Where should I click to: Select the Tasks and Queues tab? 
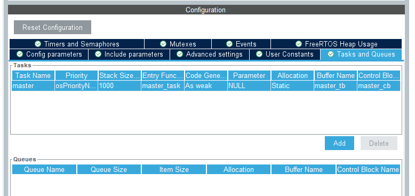pos(361,54)
